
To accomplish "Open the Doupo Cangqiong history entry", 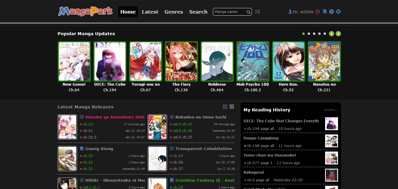I will tap(261, 138).
